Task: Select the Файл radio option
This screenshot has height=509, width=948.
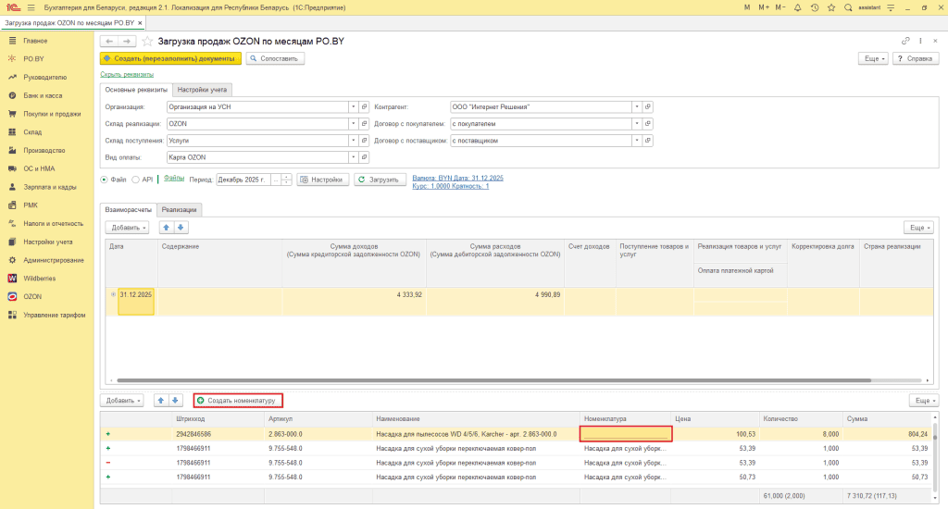Action: pos(104,180)
